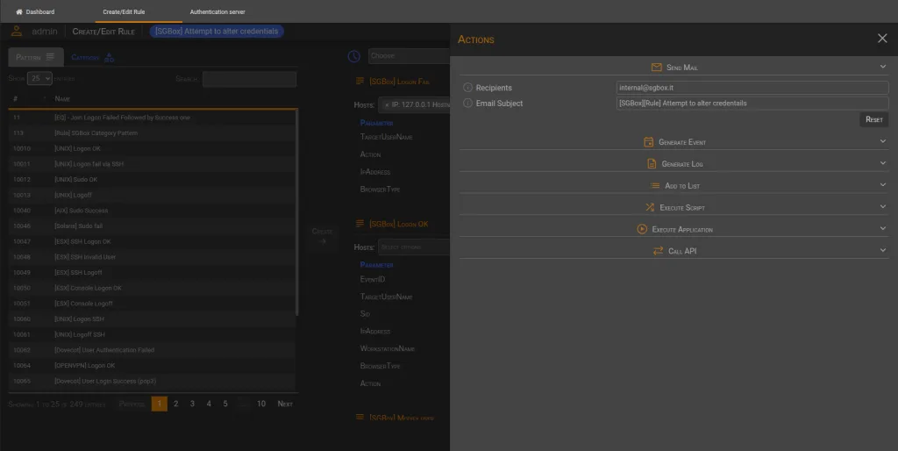The width and height of the screenshot is (898, 451).
Task: Click the Email Subject info icon
Action: click(x=467, y=104)
